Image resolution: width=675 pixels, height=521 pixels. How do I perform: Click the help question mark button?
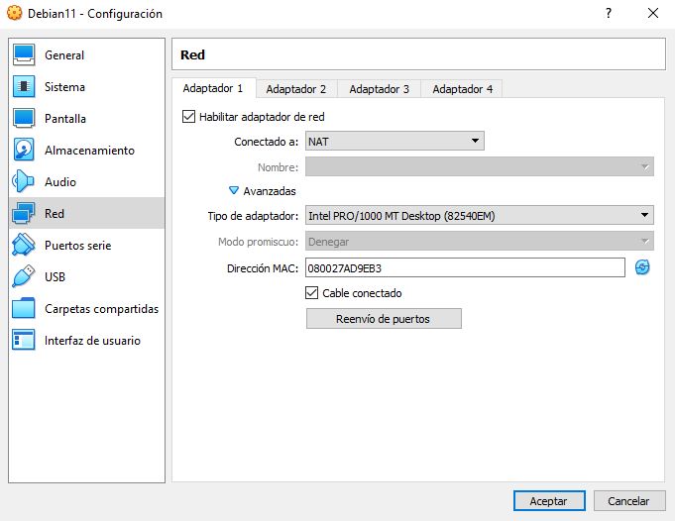[609, 13]
